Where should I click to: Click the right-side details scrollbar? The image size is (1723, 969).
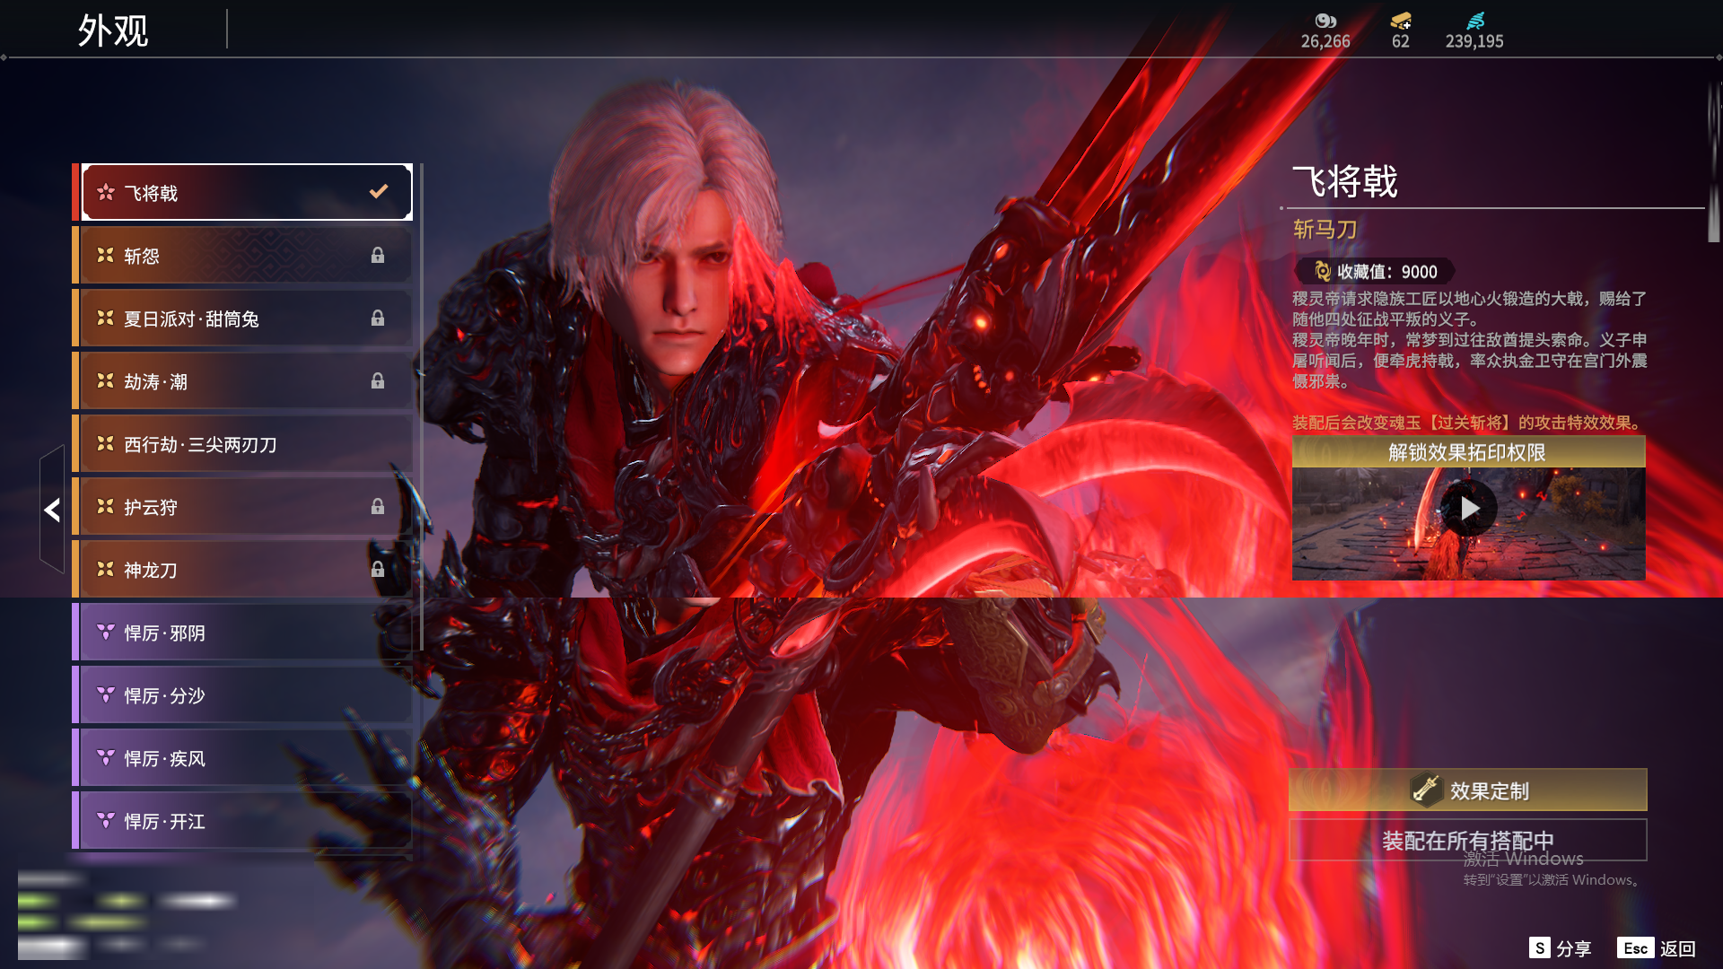tap(1713, 161)
